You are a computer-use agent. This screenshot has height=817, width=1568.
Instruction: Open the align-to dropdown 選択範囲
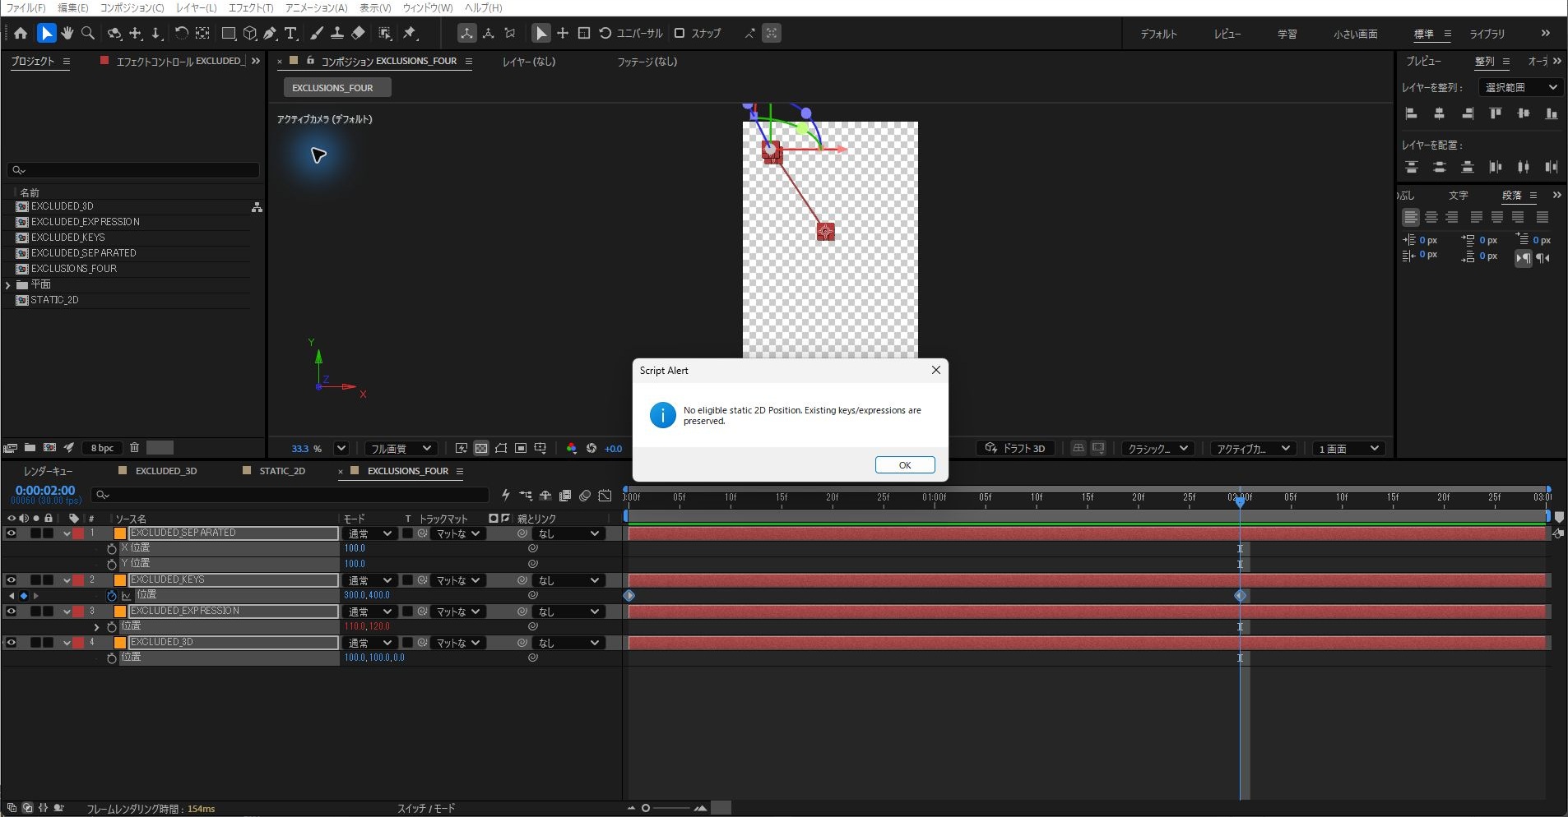pyautogui.click(x=1520, y=87)
